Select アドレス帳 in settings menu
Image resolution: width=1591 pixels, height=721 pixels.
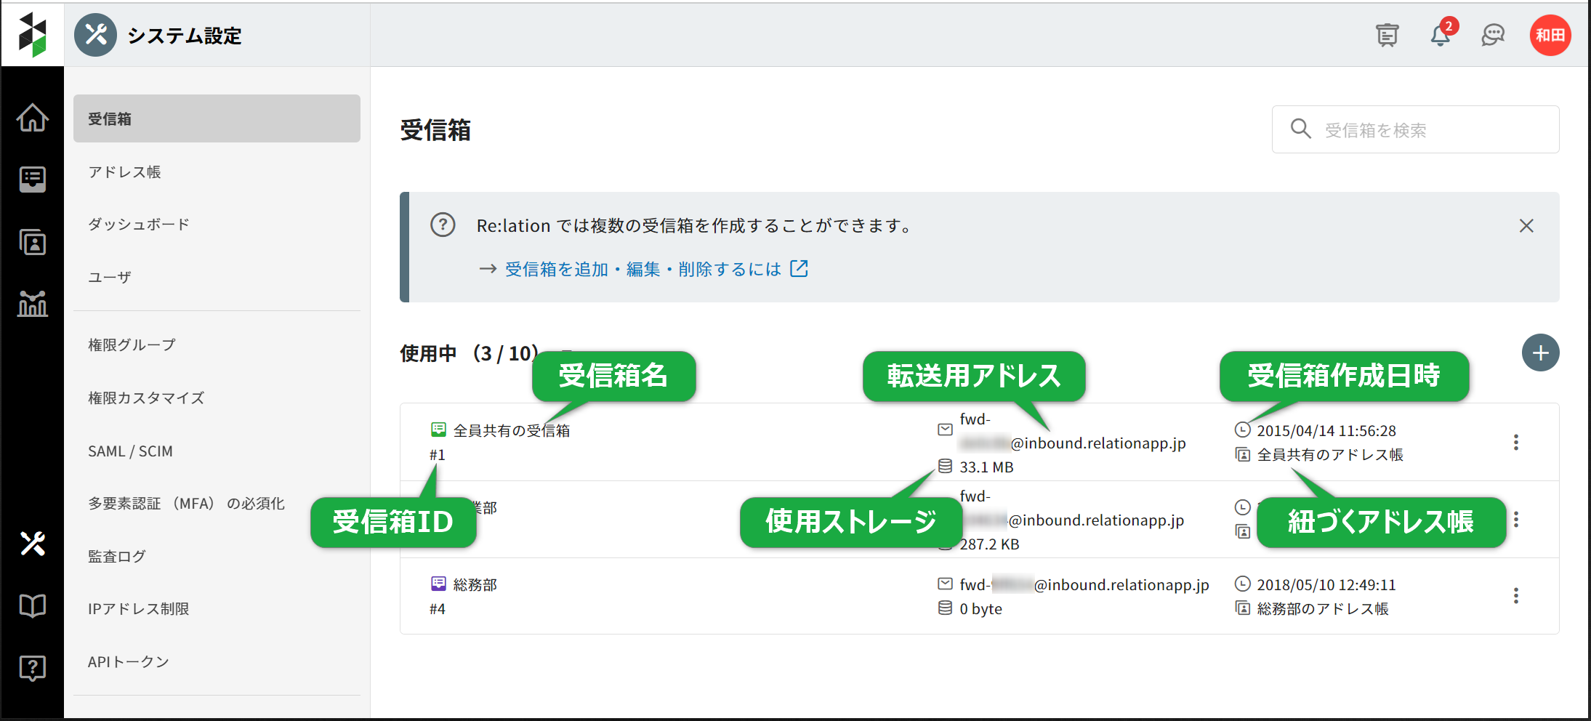tap(124, 172)
